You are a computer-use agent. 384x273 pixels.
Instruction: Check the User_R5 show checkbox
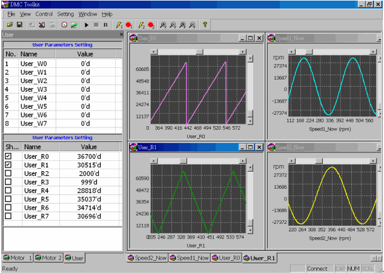tap(8, 199)
